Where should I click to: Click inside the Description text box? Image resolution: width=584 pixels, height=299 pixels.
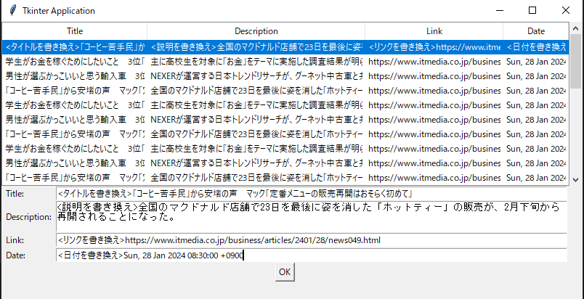coord(311,216)
